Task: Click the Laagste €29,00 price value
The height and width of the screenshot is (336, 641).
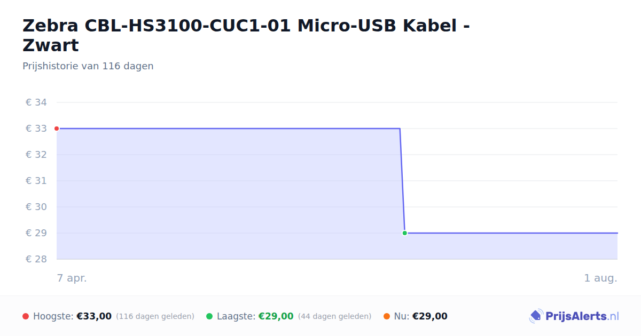Action: tap(276, 316)
